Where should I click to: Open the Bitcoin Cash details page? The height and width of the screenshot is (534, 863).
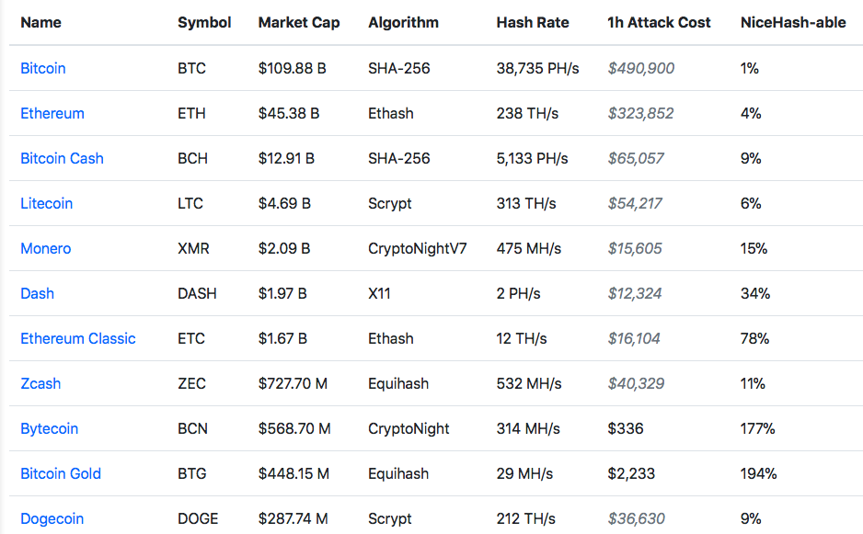(x=62, y=158)
